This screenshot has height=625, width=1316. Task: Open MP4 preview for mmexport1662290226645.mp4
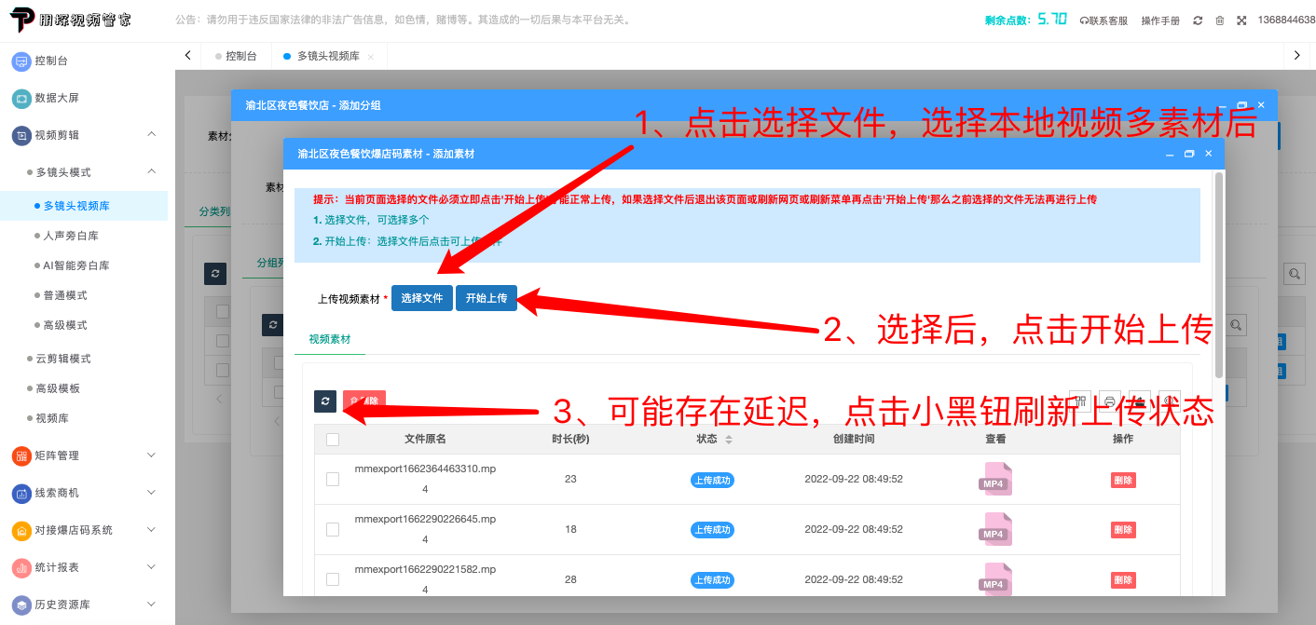994,529
